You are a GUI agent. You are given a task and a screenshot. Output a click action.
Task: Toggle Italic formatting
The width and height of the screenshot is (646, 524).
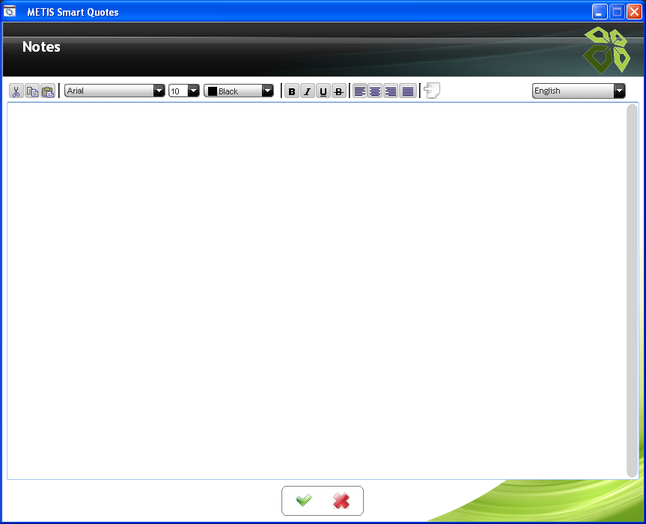click(308, 91)
